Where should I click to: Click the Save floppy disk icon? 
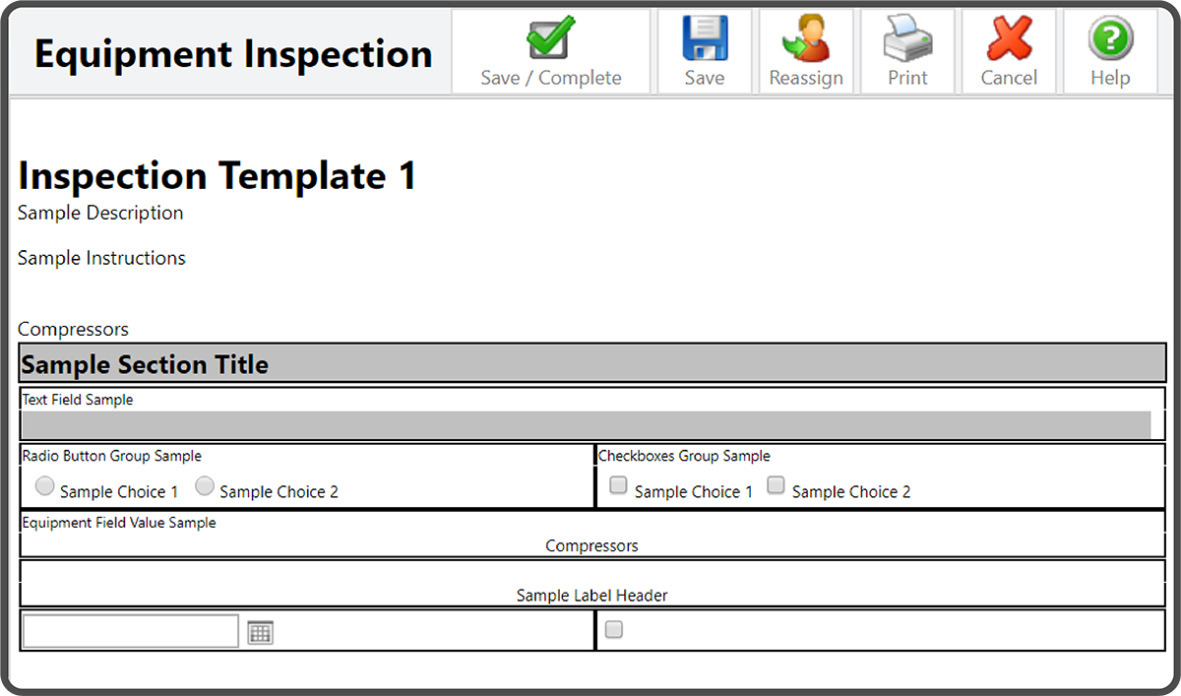point(704,38)
